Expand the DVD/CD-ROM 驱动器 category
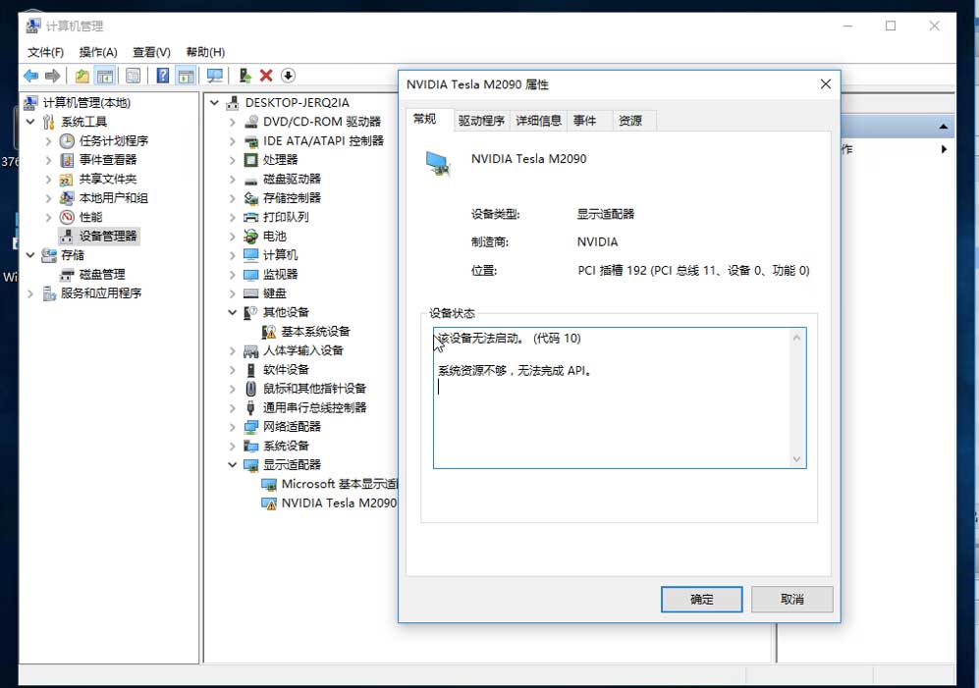This screenshot has width=979, height=688. pos(233,123)
